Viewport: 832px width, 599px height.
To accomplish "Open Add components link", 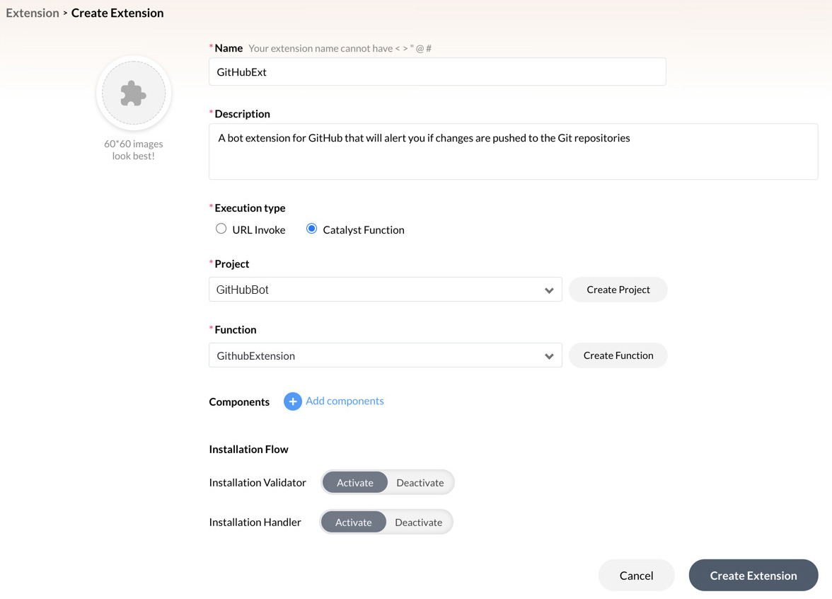I will (x=345, y=401).
